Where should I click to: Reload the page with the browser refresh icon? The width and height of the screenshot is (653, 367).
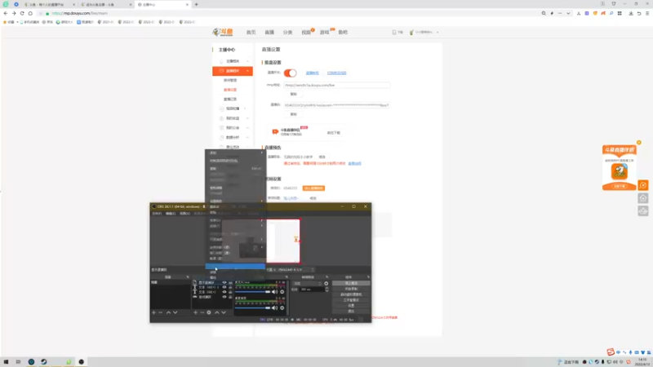click(22, 13)
